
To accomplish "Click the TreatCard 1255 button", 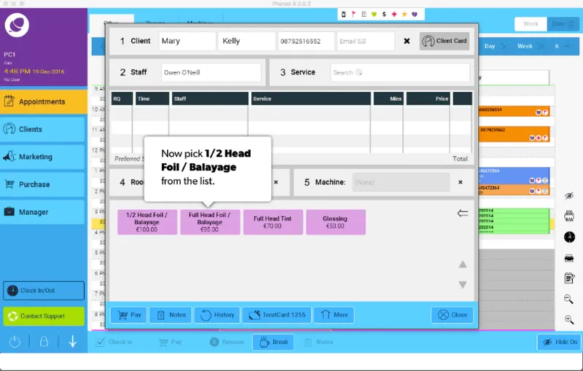I will (277, 315).
